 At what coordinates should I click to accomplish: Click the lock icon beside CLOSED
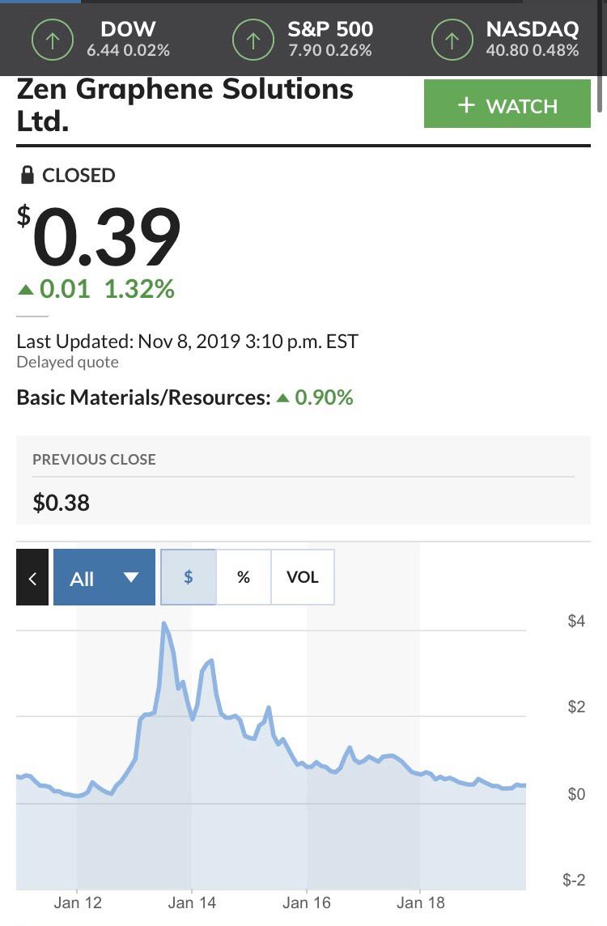click(27, 175)
